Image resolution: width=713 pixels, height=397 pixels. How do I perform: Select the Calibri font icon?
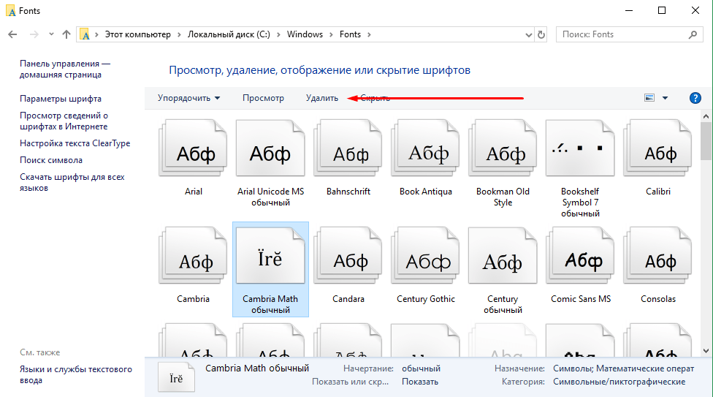658,148
